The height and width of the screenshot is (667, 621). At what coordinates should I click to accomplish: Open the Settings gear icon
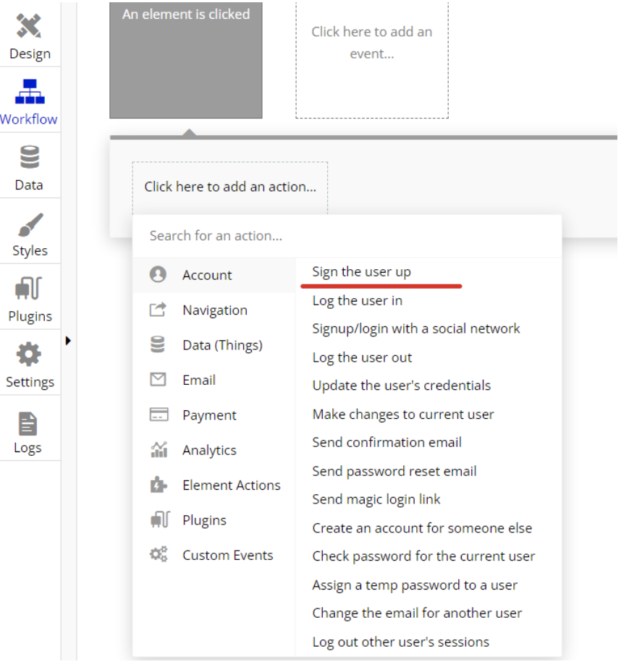pyautogui.click(x=29, y=355)
